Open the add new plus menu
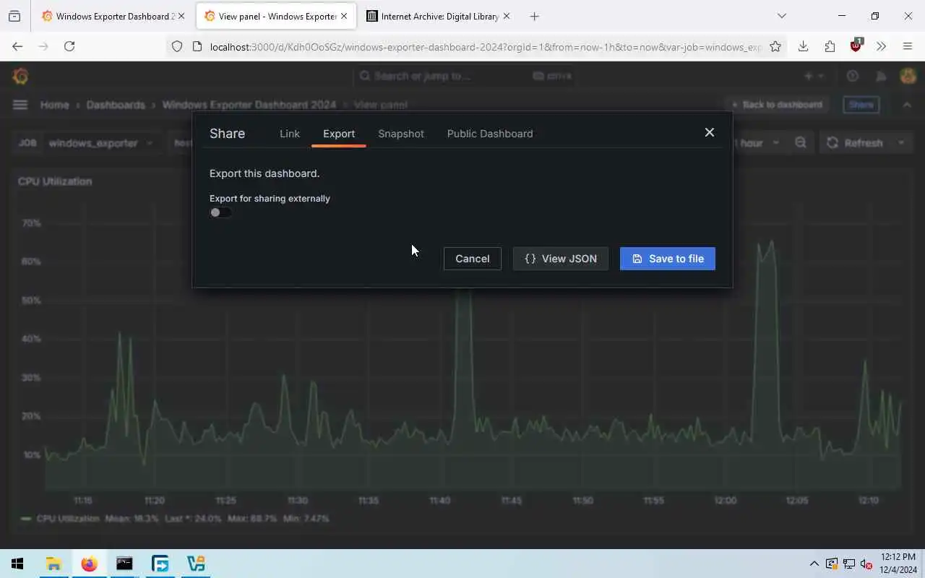This screenshot has width=925, height=578. pos(814,76)
